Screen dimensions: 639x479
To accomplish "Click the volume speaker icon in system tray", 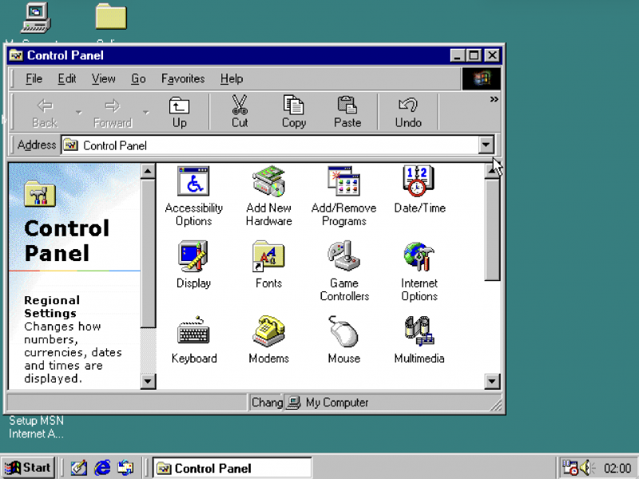I will tap(587, 468).
